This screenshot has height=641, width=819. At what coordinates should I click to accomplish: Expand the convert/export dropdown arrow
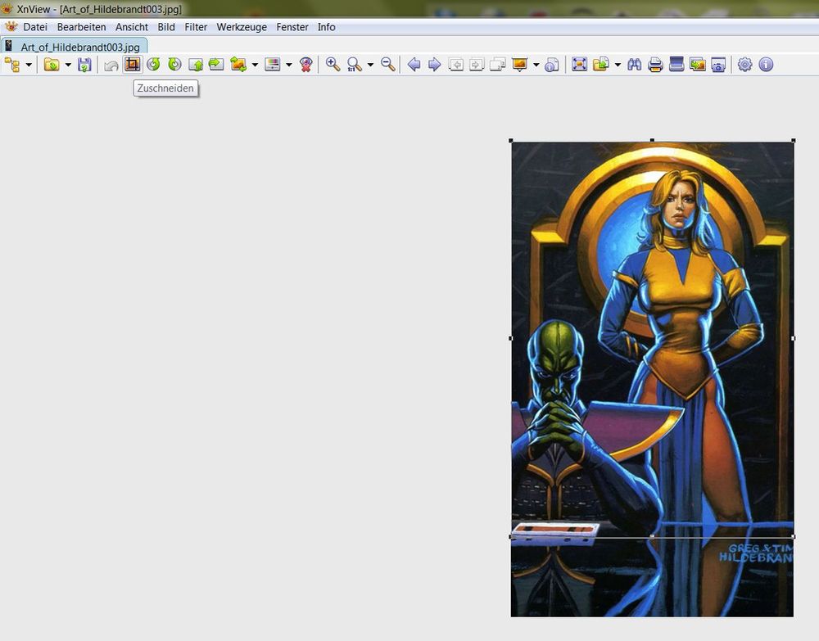coord(618,65)
